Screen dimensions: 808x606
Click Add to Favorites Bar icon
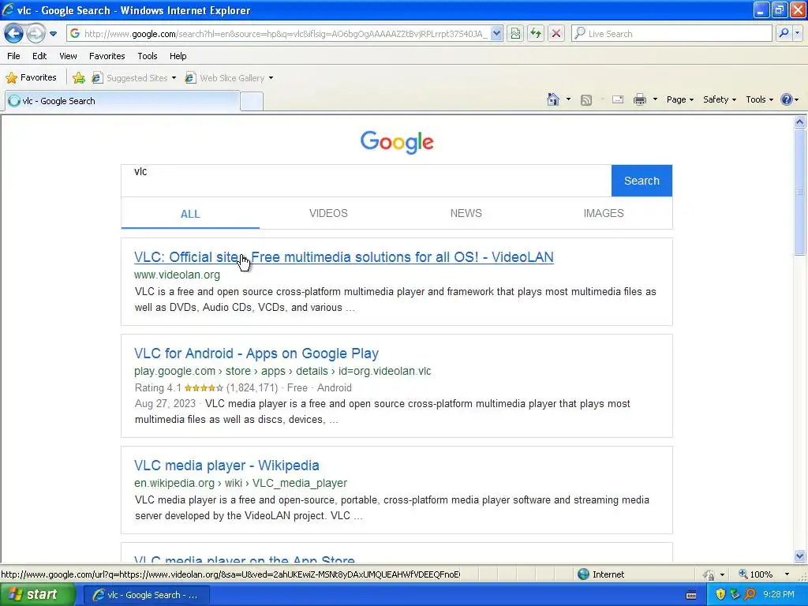pyautogui.click(x=79, y=78)
